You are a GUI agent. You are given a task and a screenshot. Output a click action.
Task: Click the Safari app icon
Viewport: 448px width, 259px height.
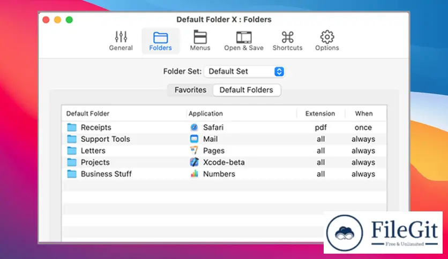[194, 127]
